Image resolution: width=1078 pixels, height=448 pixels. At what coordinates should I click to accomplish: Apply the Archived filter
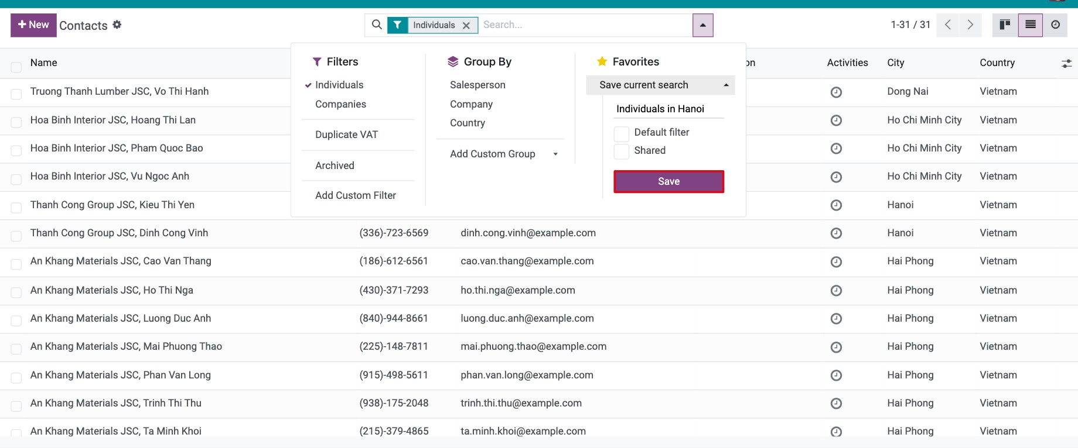point(335,166)
